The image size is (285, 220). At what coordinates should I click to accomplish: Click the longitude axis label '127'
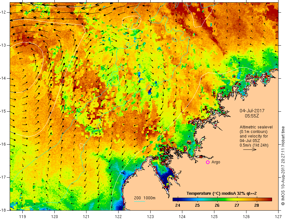pos(278,216)
